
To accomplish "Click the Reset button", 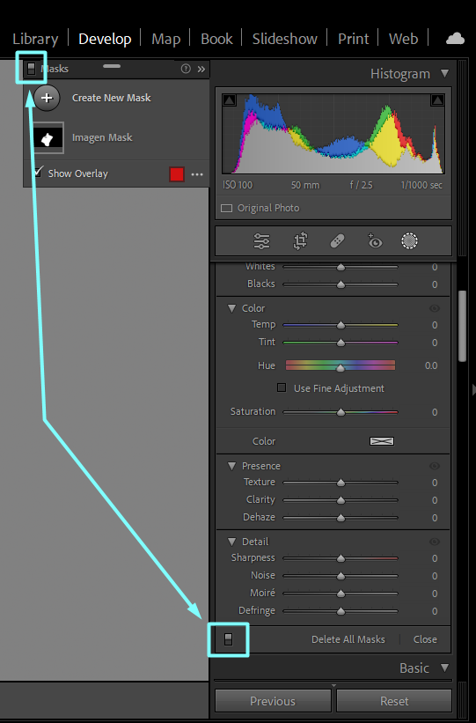I will 394,701.
